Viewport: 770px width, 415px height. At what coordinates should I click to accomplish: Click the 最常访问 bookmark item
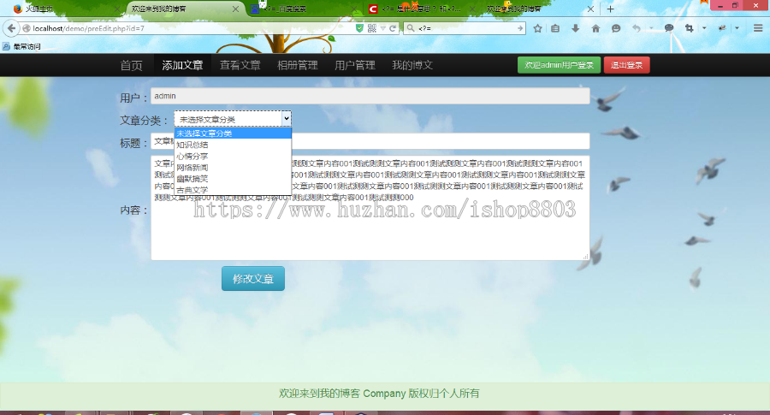click(21, 47)
